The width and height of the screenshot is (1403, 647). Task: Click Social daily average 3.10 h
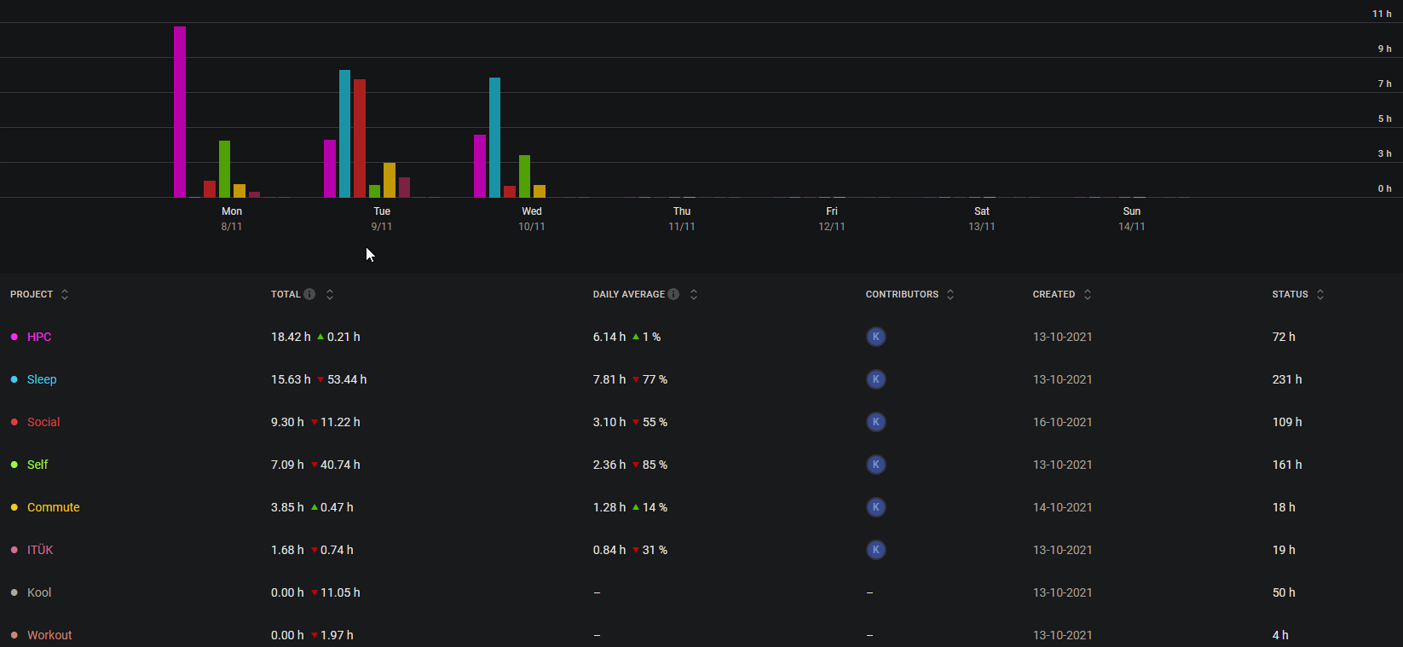609,422
